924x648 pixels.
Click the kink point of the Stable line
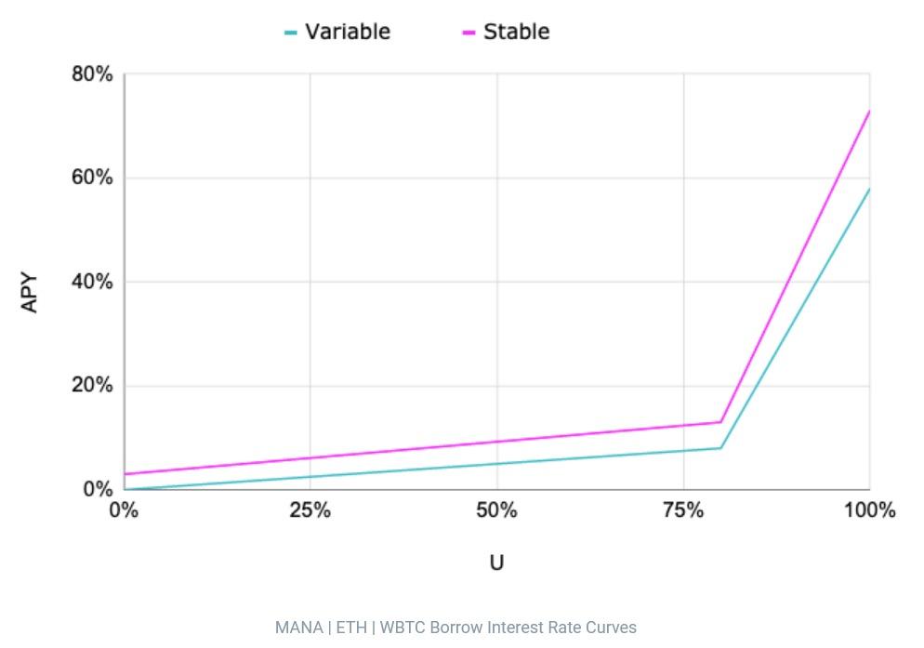point(720,422)
